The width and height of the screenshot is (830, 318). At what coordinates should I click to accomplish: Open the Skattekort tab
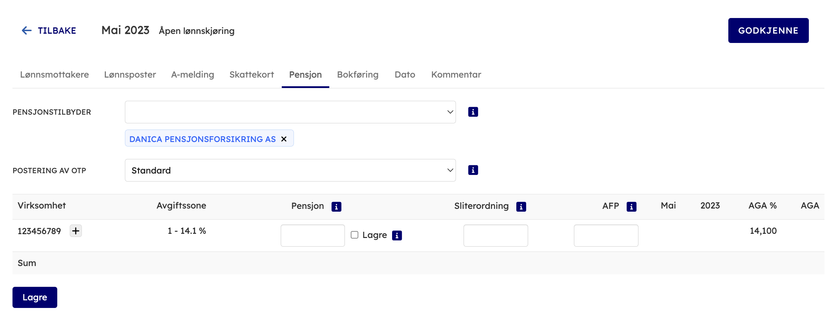[x=252, y=74]
